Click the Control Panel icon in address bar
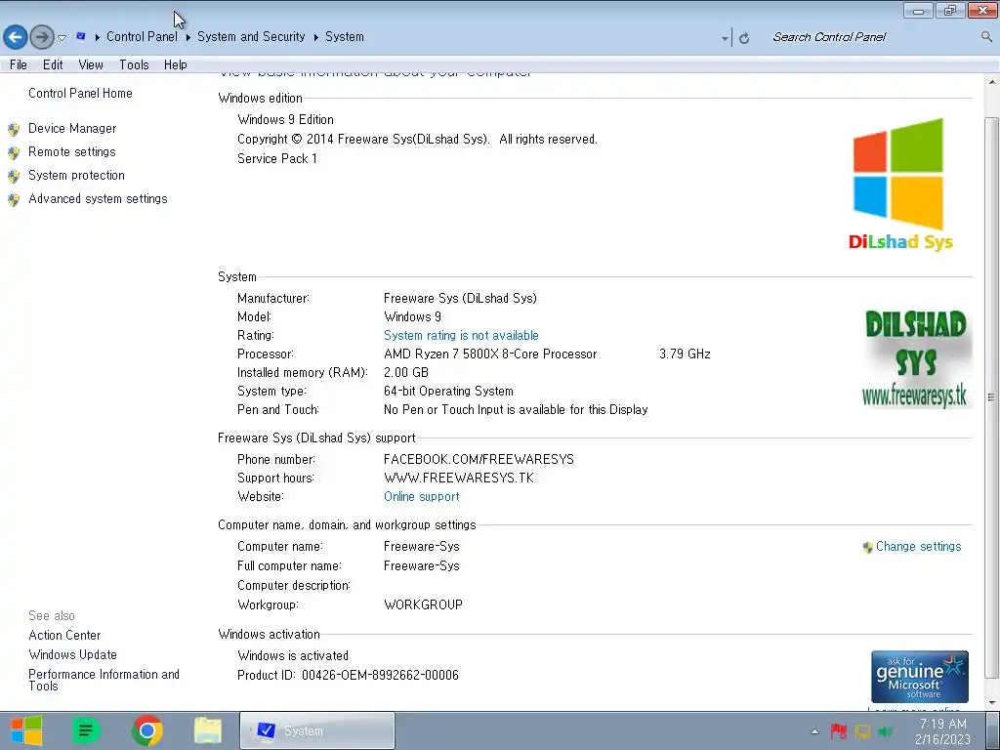 point(80,36)
